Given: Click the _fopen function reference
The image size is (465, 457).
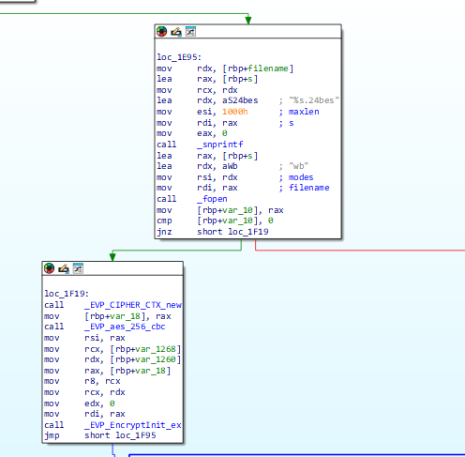Looking at the screenshot, I should tap(212, 199).
